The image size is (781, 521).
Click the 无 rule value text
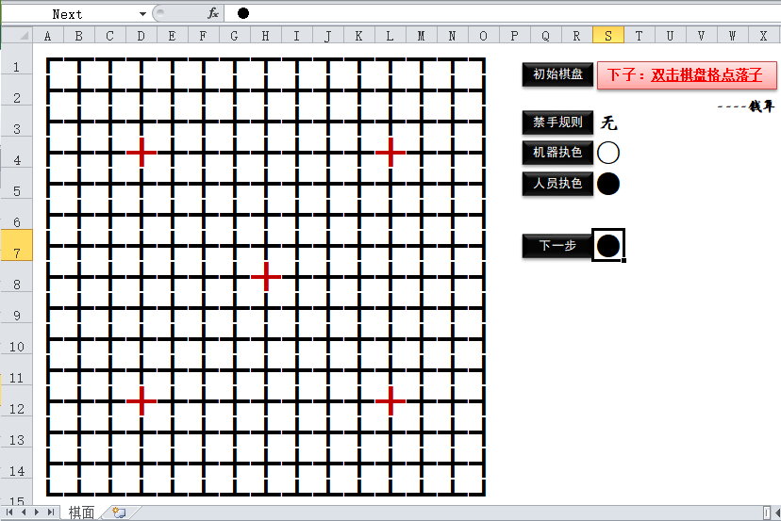click(608, 122)
